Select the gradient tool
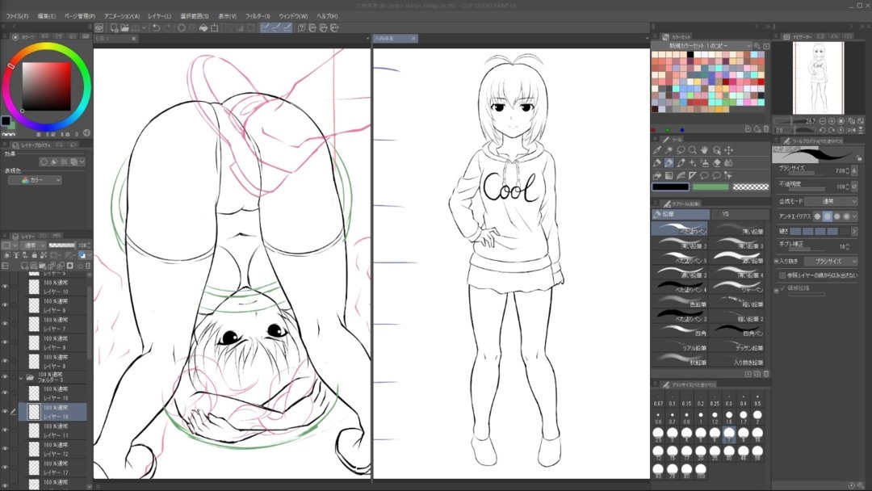872x491 pixels. coord(669,176)
